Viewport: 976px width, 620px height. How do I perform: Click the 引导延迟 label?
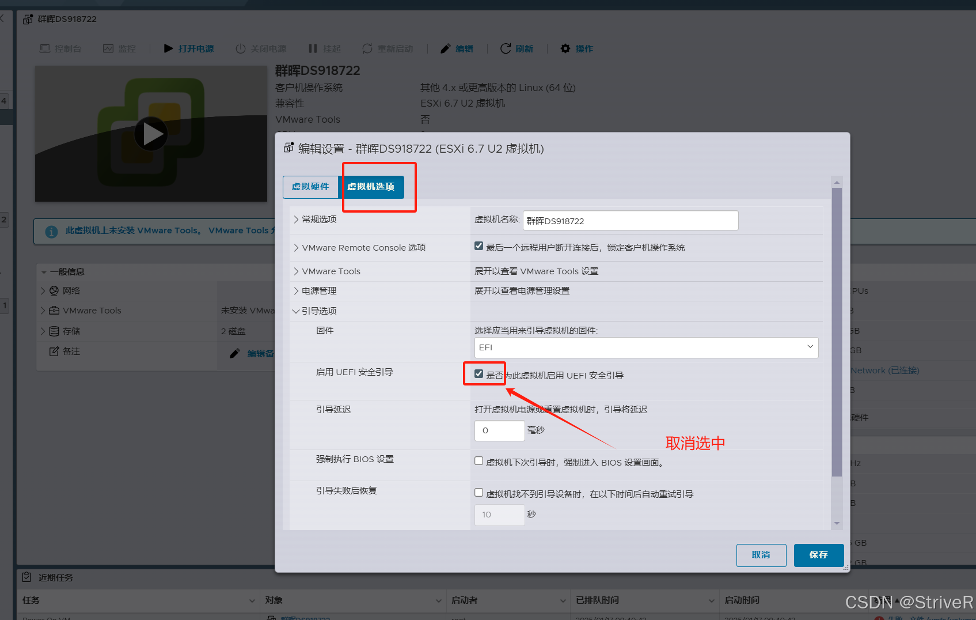pyautogui.click(x=333, y=410)
